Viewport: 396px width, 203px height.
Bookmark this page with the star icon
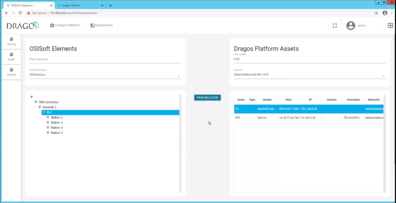pyautogui.click(x=376, y=13)
